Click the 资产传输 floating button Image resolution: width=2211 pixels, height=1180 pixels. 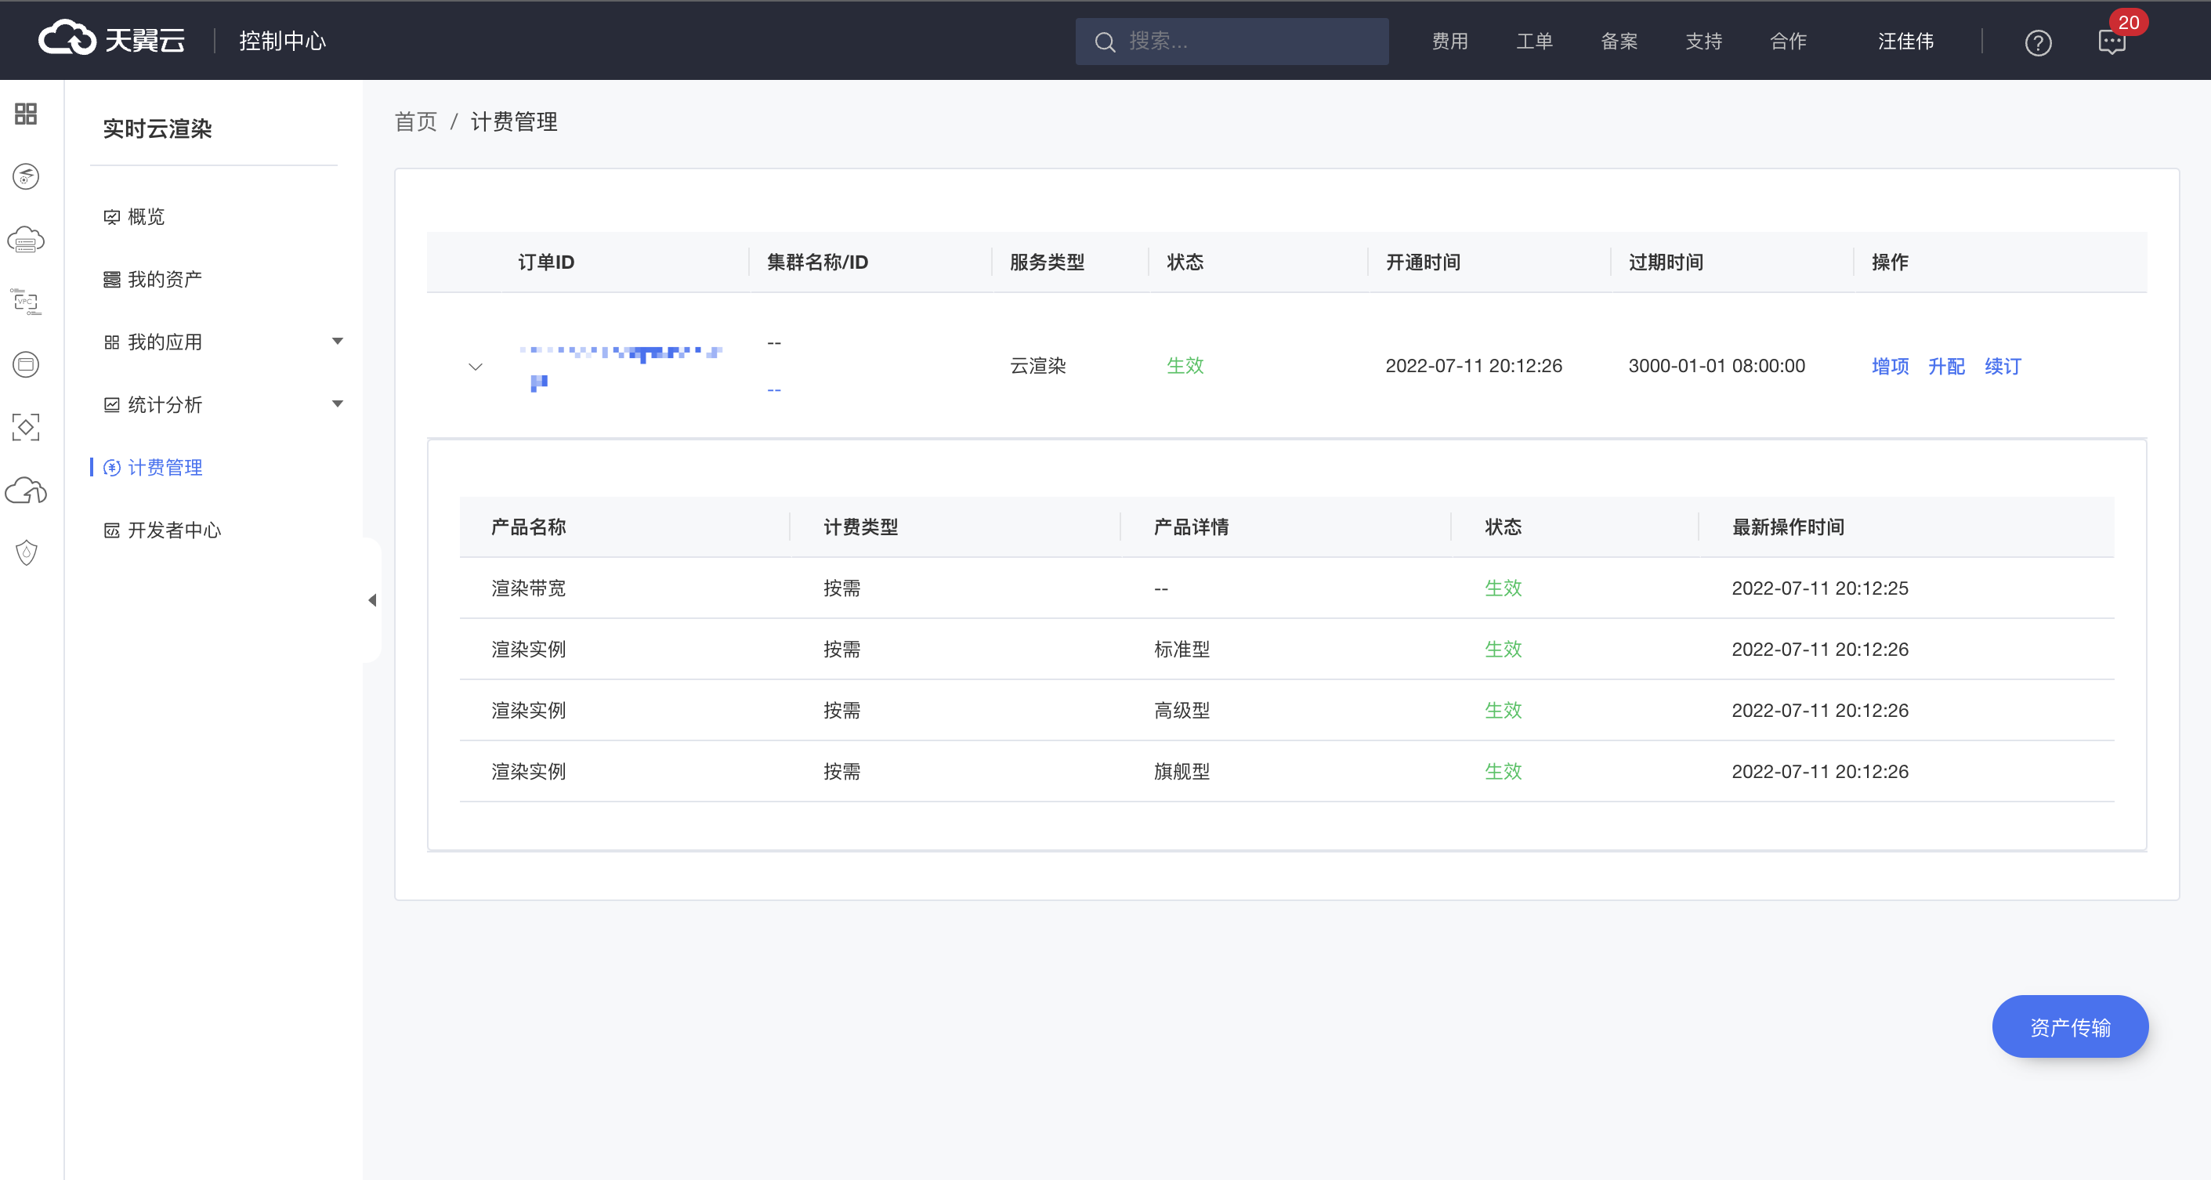click(2069, 1026)
